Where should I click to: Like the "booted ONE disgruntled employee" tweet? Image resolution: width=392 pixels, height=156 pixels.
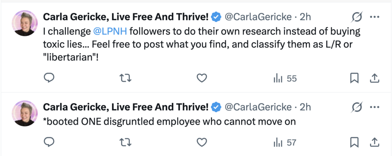pos(201,143)
